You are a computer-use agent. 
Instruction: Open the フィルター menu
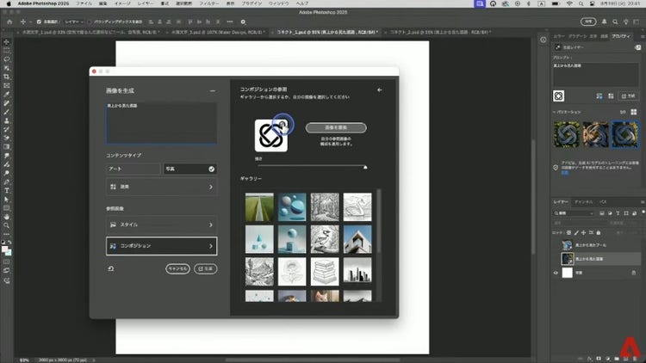point(209,4)
